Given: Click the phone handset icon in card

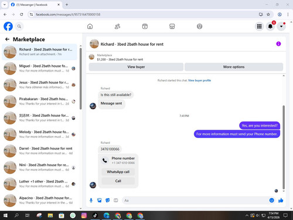Looking at the screenshot, I should pyautogui.click(x=105, y=160).
